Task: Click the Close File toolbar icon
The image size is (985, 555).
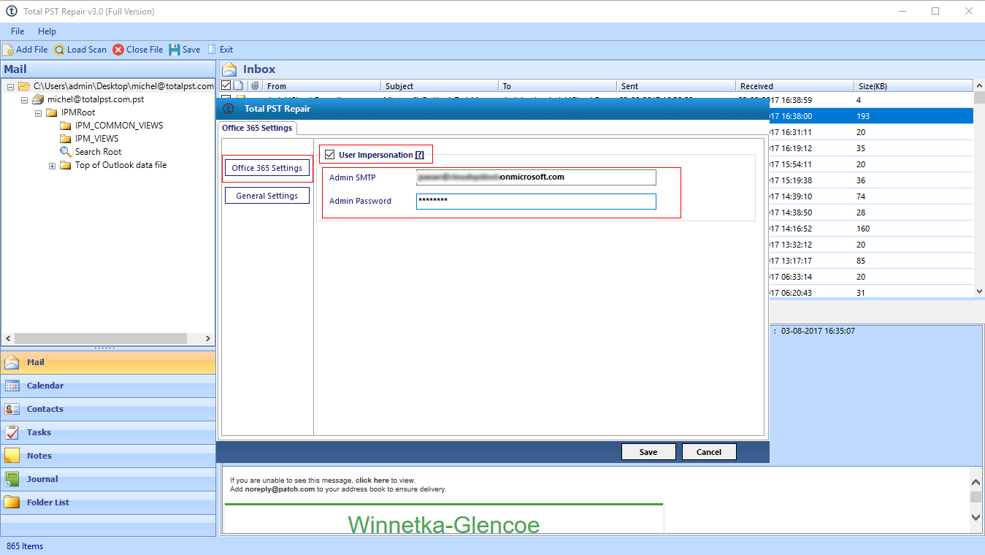Action: 118,50
